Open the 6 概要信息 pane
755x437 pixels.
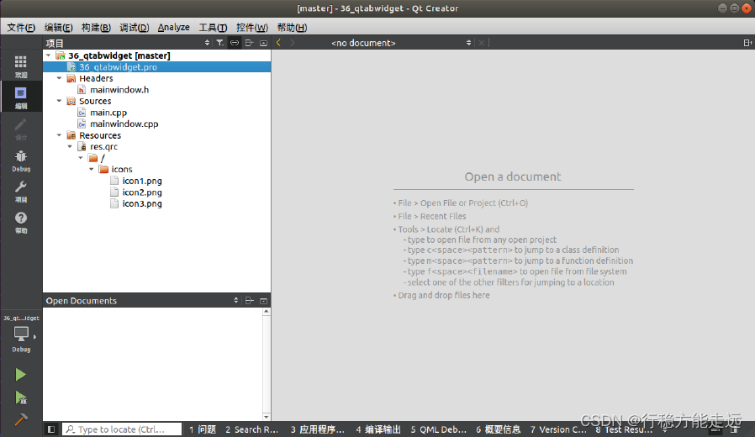pos(499,429)
